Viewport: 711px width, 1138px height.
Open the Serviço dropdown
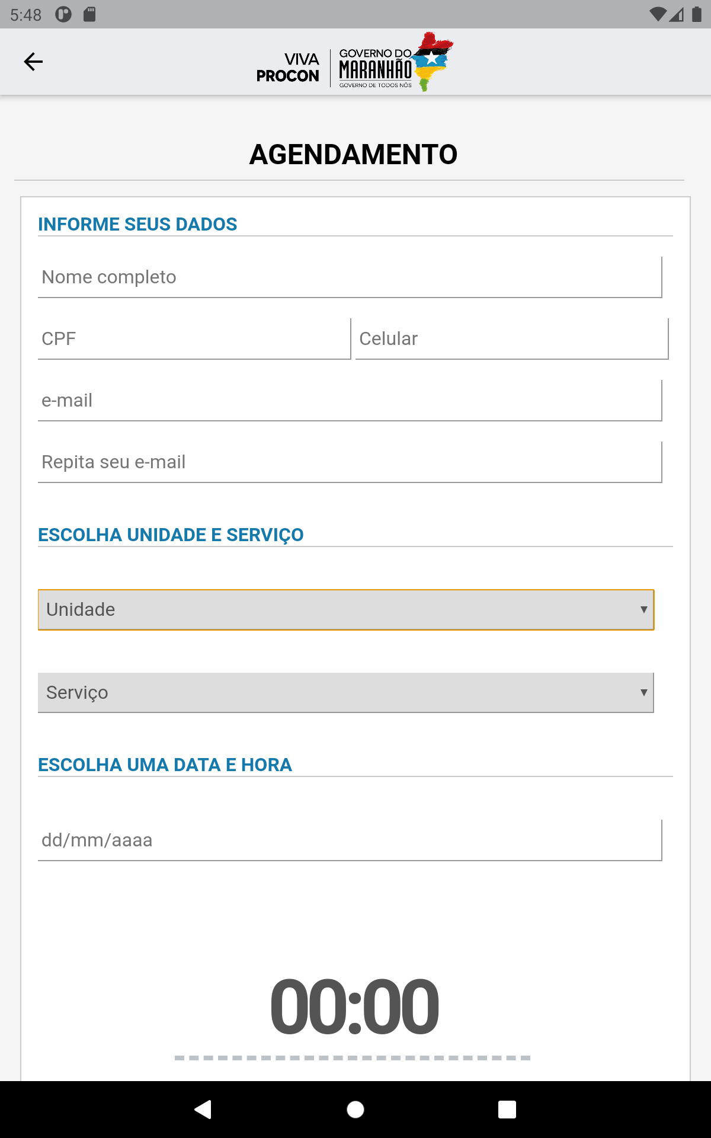pyautogui.click(x=345, y=692)
